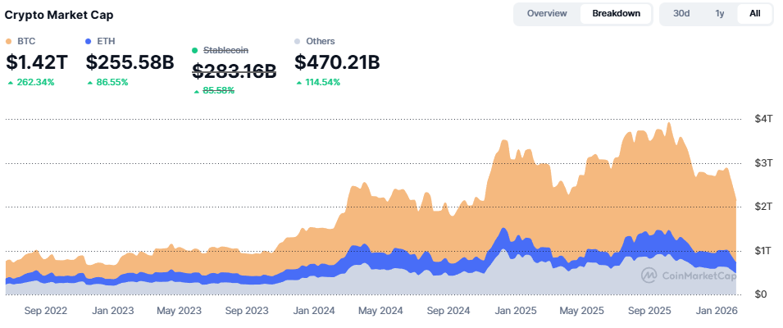783x328 pixels.
Task: Toggle the Others series legend label
Action: coord(320,41)
